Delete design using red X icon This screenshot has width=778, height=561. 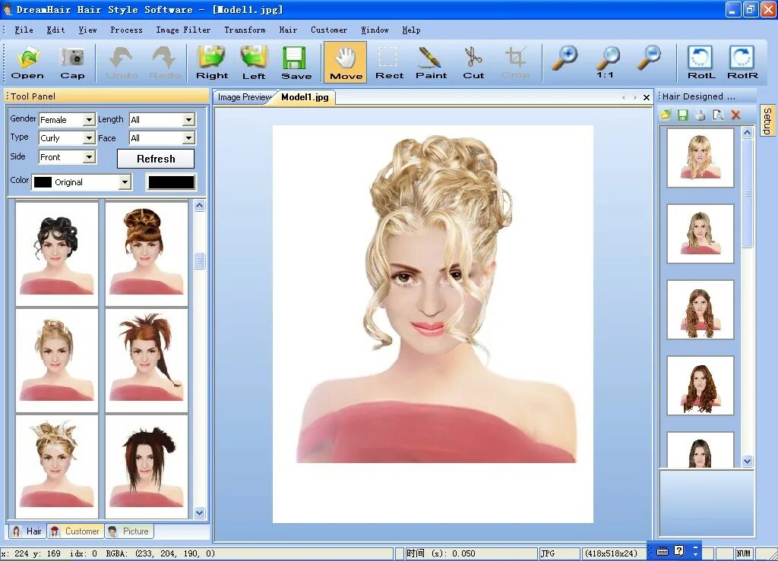735,115
